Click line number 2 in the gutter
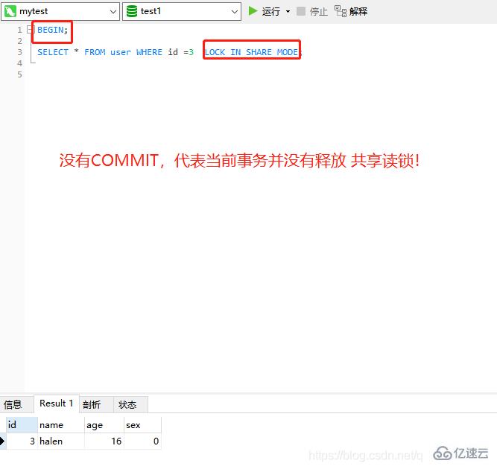 tap(19, 41)
